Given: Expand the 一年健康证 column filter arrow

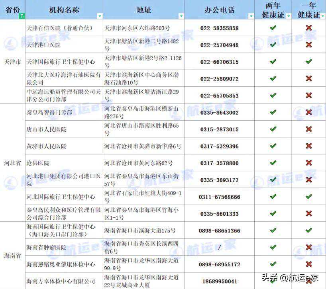Looking at the screenshot, I should tap(322, 16).
